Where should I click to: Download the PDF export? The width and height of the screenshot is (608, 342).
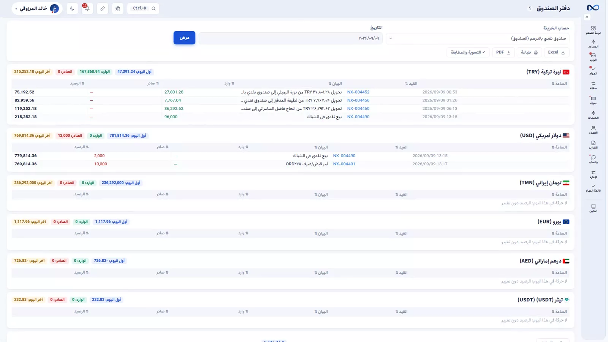click(x=503, y=52)
